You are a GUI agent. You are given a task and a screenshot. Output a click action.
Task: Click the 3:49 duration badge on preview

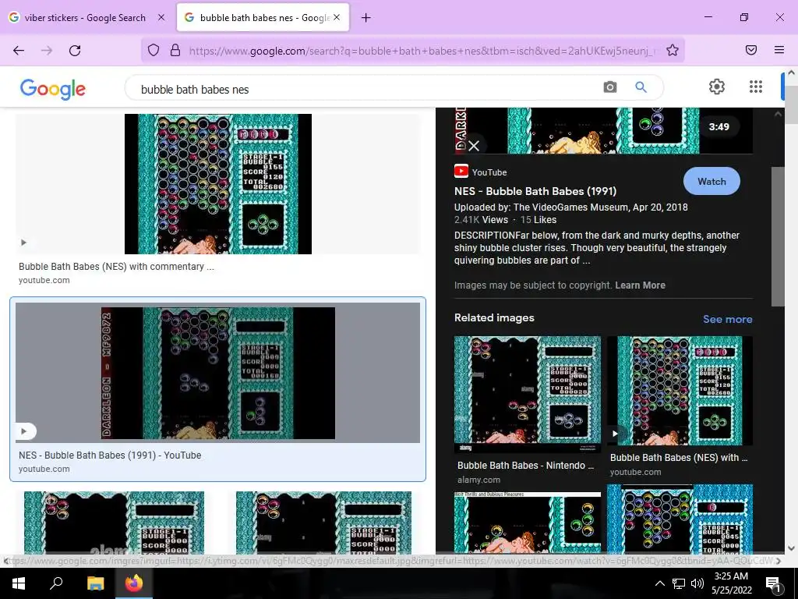(719, 126)
